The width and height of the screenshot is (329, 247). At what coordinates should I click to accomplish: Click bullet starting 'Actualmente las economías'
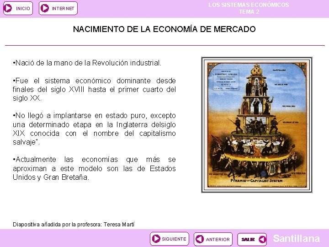click(94, 168)
